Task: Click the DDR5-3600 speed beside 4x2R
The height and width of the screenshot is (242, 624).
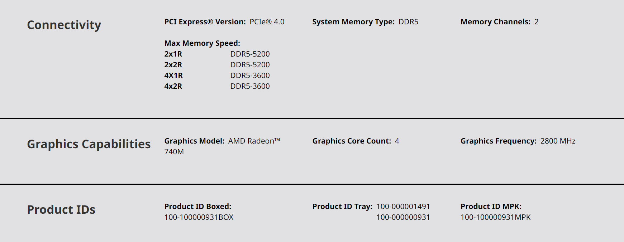Action: coord(250,86)
